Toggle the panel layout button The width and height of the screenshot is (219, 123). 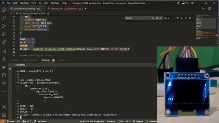coord(183,3)
